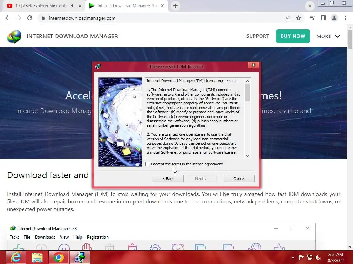Click the IDM installer icon in dialog title bar
This screenshot has height=264, width=353.
click(98, 66)
